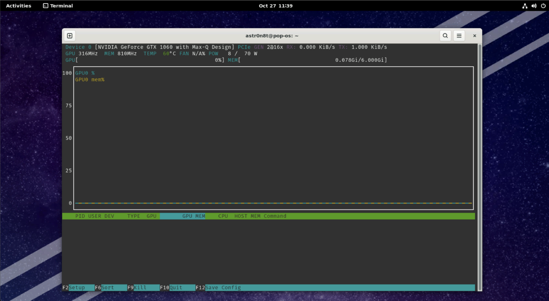549x301 pixels.
Task: Click the F9 Kill option
Action: pos(140,288)
